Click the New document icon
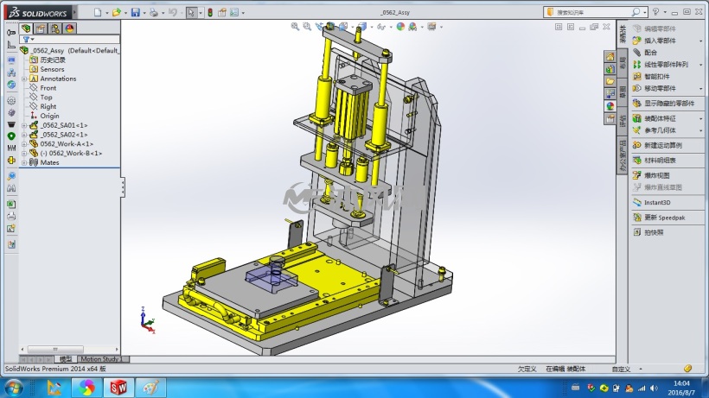The height and width of the screenshot is (398, 709). click(x=98, y=13)
